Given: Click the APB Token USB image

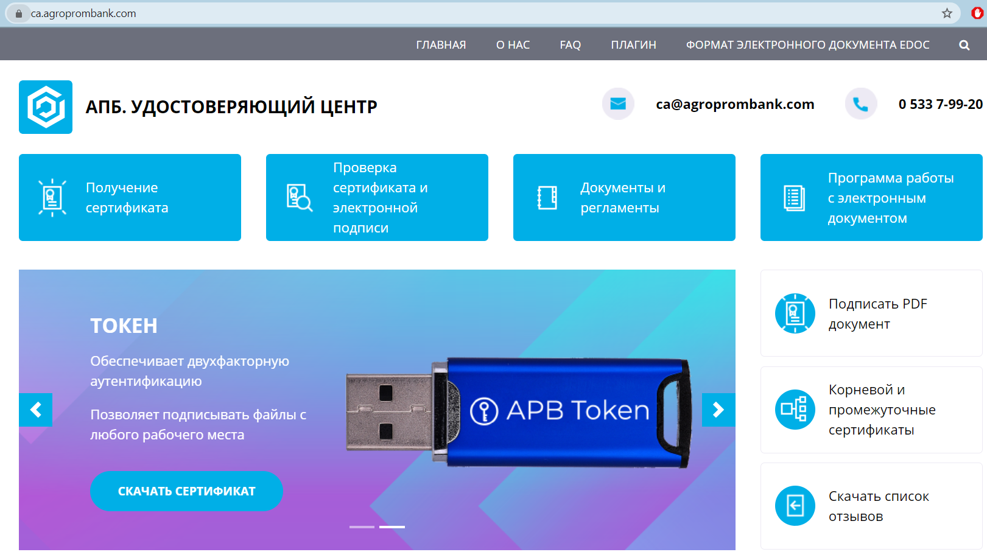Looking at the screenshot, I should click(x=519, y=413).
